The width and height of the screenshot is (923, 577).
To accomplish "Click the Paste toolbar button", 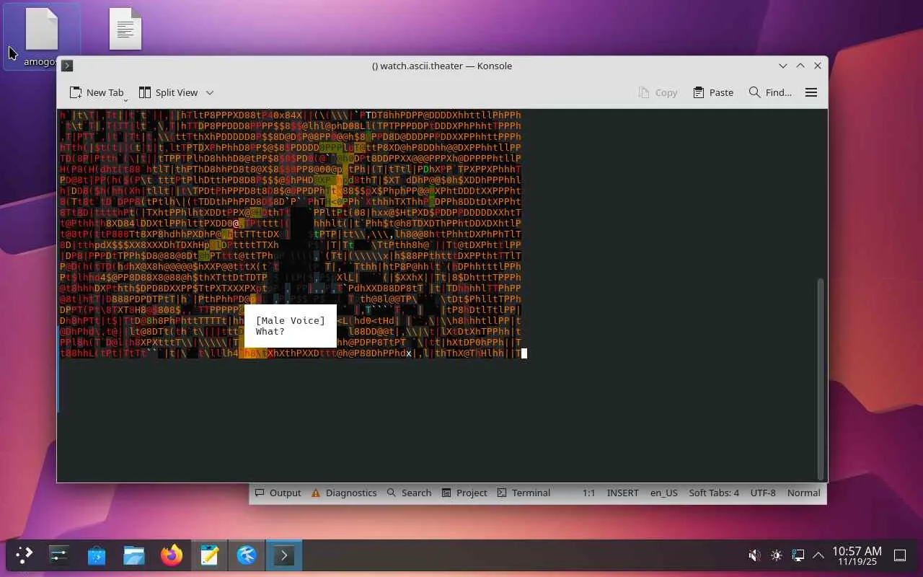I will tap(713, 92).
